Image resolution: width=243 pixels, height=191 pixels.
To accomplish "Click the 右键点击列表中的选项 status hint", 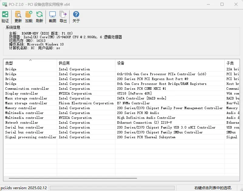I will (x=213, y=188).
